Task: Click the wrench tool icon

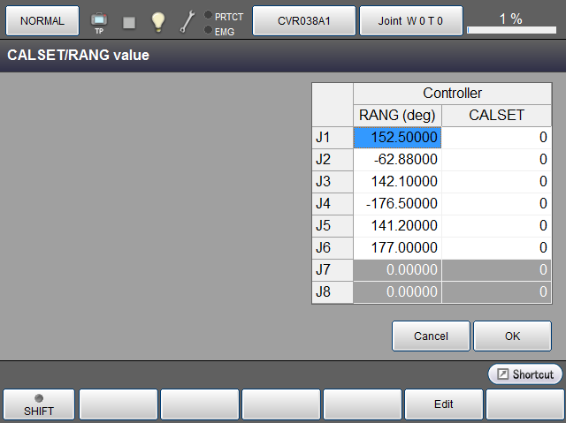Action: 187,21
